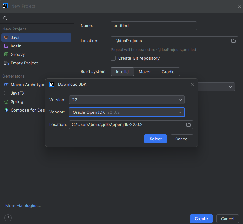243x224 pixels.
Task: Switch build system to Maven
Action: [x=145, y=72]
